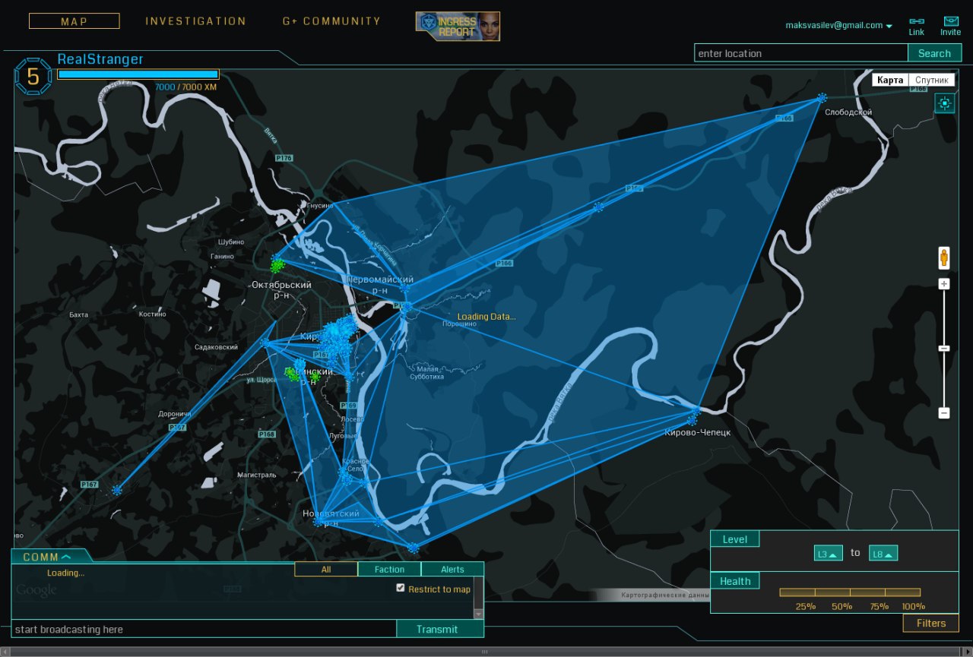The height and width of the screenshot is (657, 973).
Task: Click the map zoom slider handle
Action: [944, 348]
